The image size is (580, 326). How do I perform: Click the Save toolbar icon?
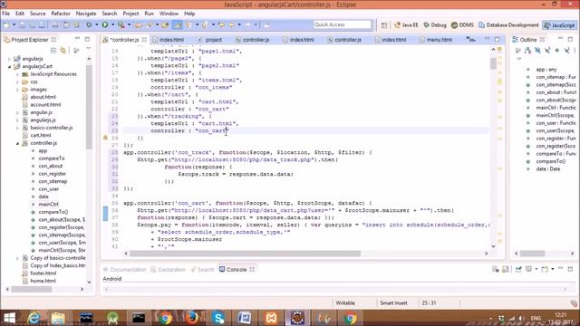23,24
